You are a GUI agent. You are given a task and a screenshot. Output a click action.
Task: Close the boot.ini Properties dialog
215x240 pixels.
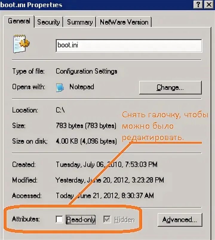point(209,4)
